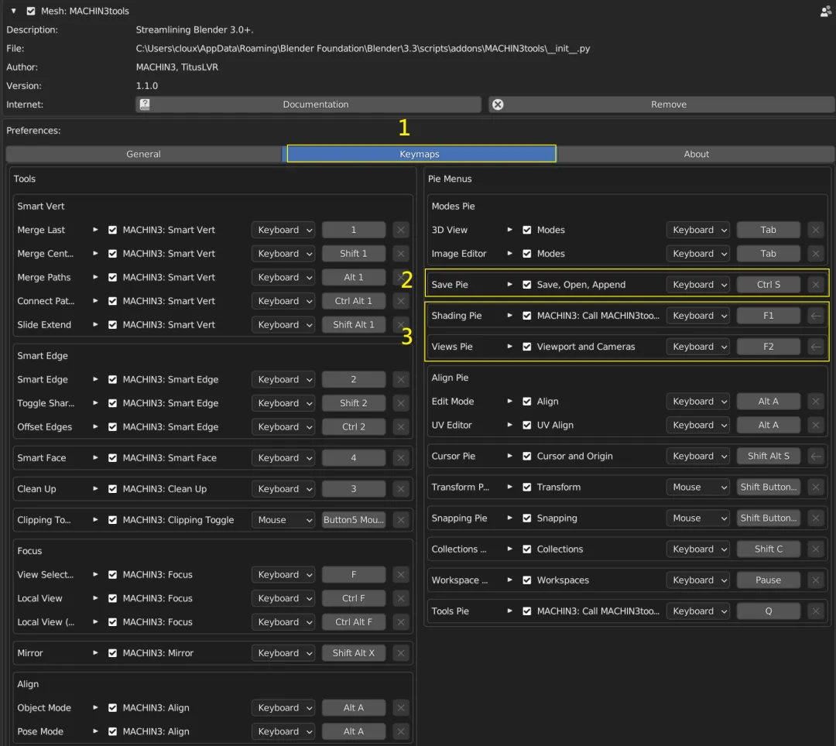The height and width of the screenshot is (746, 836).
Task: Uncheck the Mirror keymap checkbox
Action: point(113,653)
